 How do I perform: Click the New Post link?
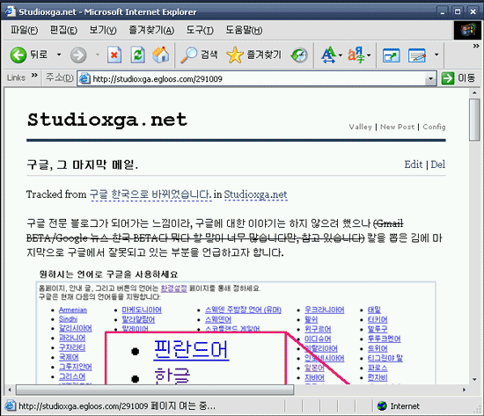click(397, 127)
